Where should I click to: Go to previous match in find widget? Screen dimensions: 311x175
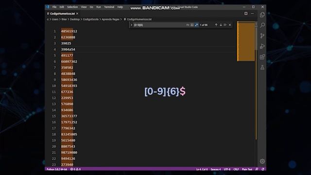coord(216,25)
